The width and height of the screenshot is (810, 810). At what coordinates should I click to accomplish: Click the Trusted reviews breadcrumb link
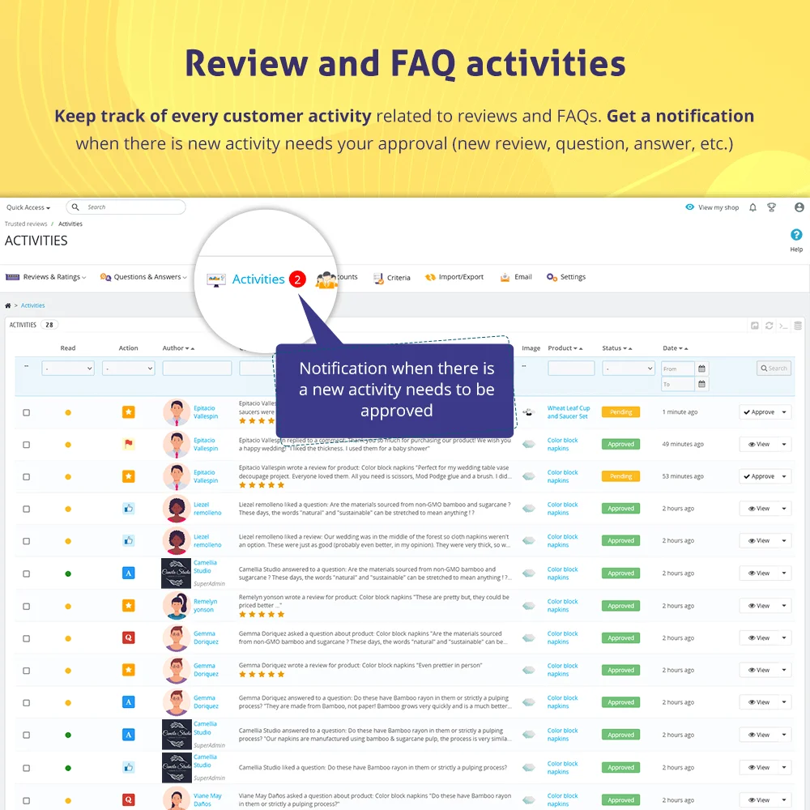[x=25, y=224]
